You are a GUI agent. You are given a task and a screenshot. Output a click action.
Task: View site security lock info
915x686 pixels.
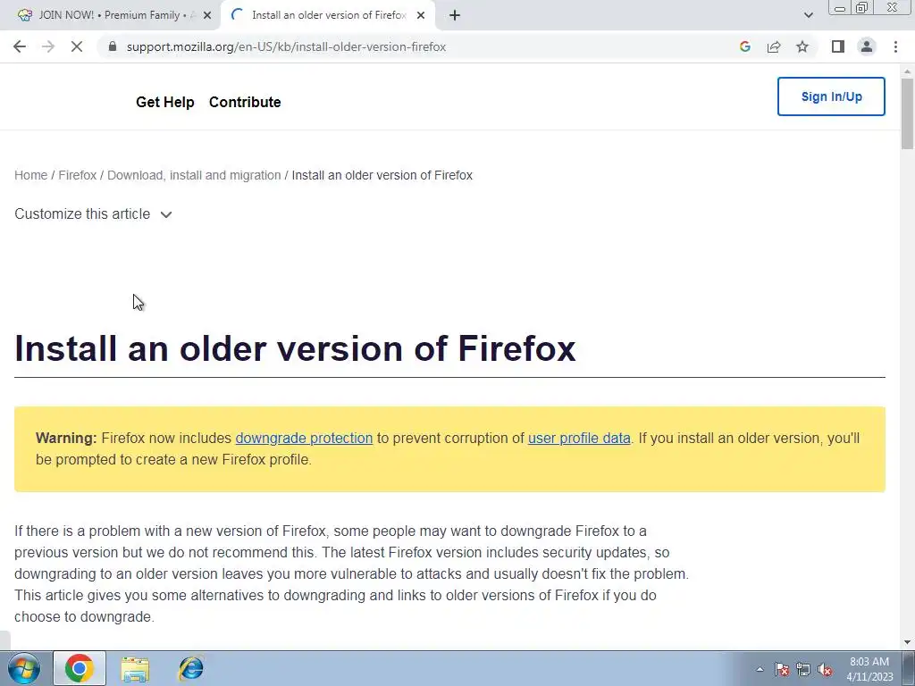coord(113,46)
